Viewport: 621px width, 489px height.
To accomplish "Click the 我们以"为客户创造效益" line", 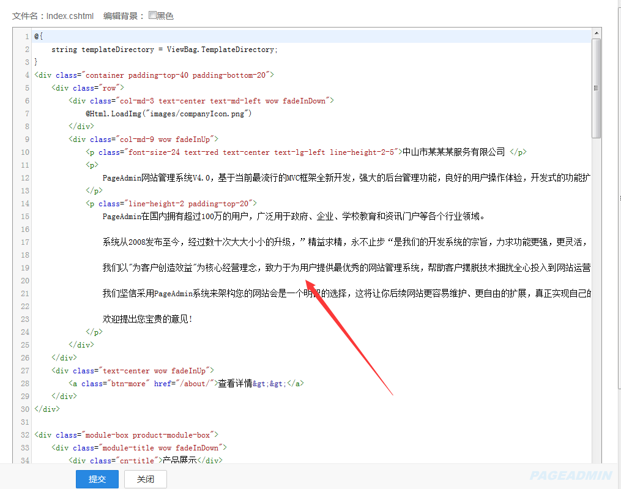I will 346,267.
